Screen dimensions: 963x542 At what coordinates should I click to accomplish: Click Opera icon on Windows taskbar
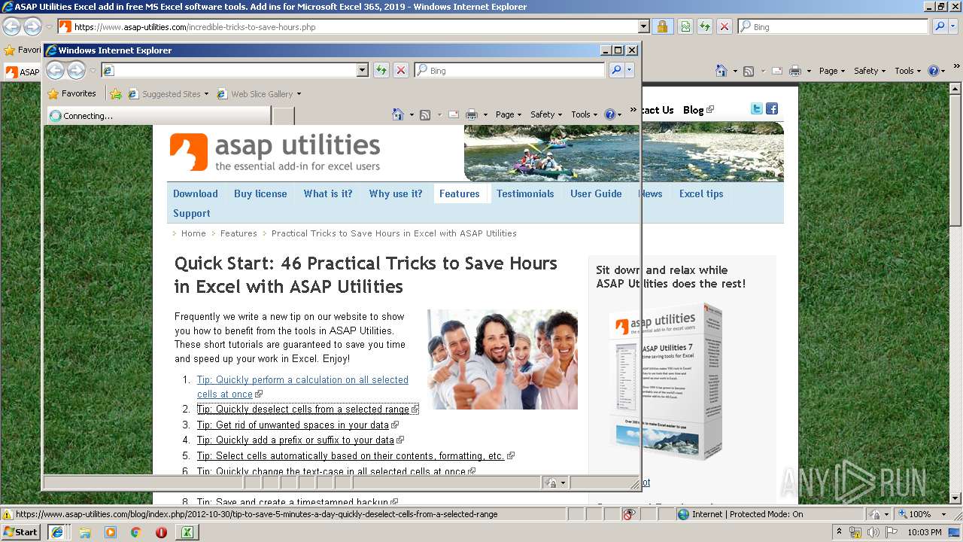pos(161,532)
